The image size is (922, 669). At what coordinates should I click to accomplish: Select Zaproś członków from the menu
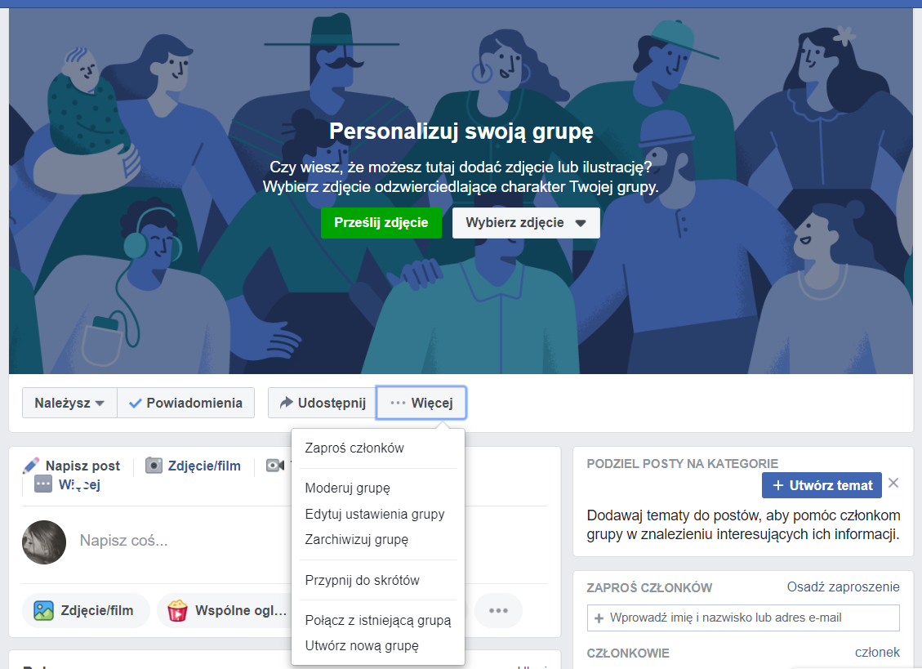tap(354, 448)
